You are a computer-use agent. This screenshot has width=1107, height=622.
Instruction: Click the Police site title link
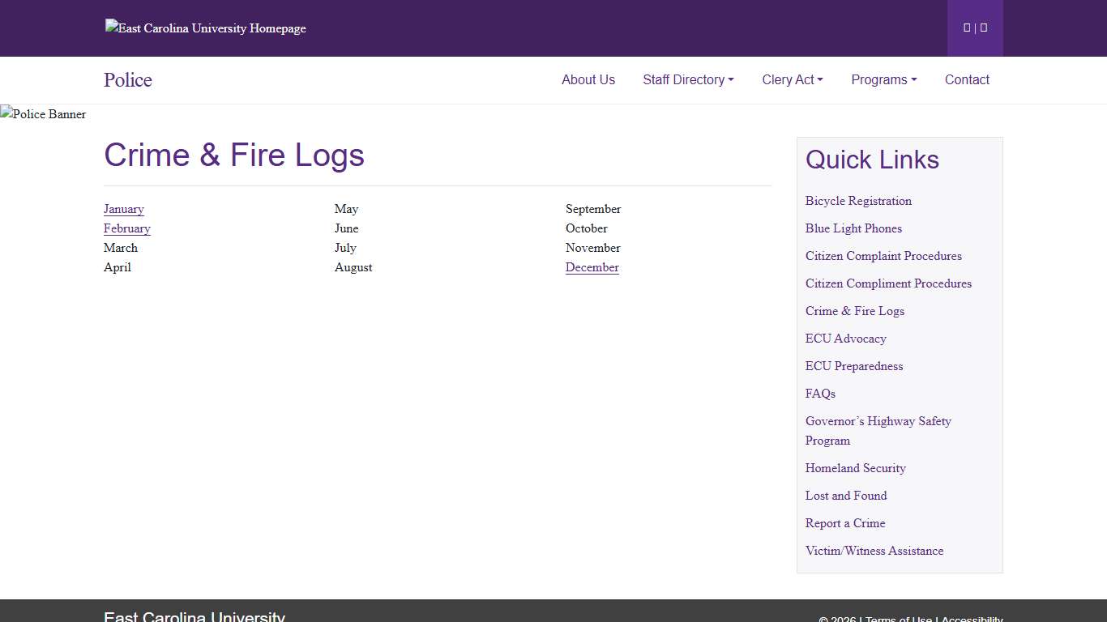[127, 79]
